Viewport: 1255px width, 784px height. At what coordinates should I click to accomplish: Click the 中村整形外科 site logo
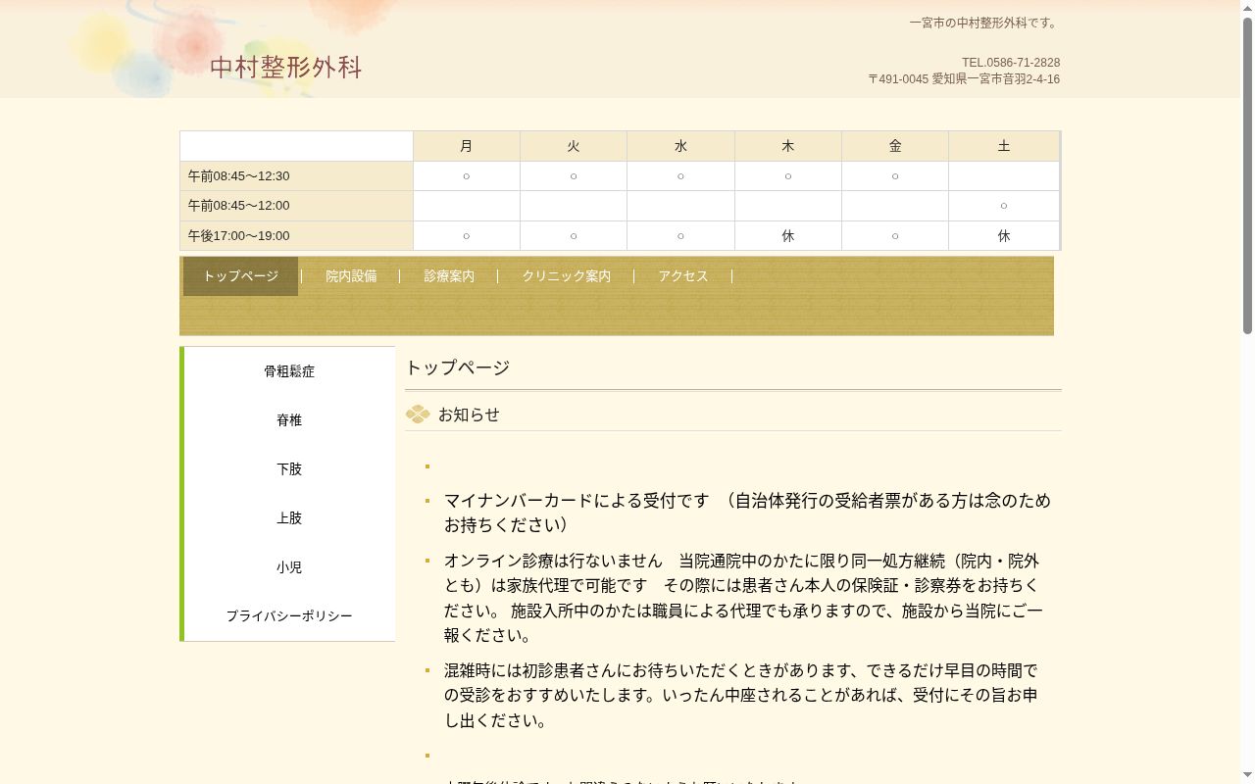tap(285, 67)
